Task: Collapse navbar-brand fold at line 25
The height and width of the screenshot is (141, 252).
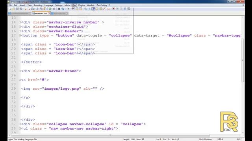Action: (x=20, y=71)
